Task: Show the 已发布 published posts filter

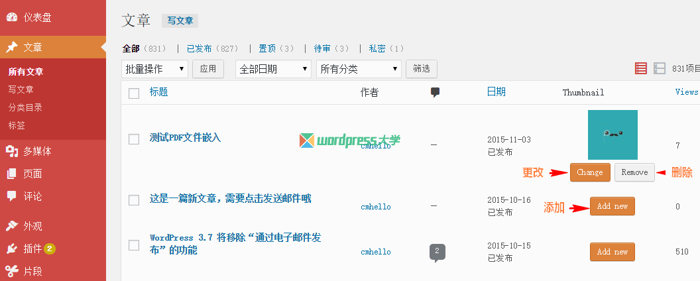Action: pyautogui.click(x=199, y=48)
